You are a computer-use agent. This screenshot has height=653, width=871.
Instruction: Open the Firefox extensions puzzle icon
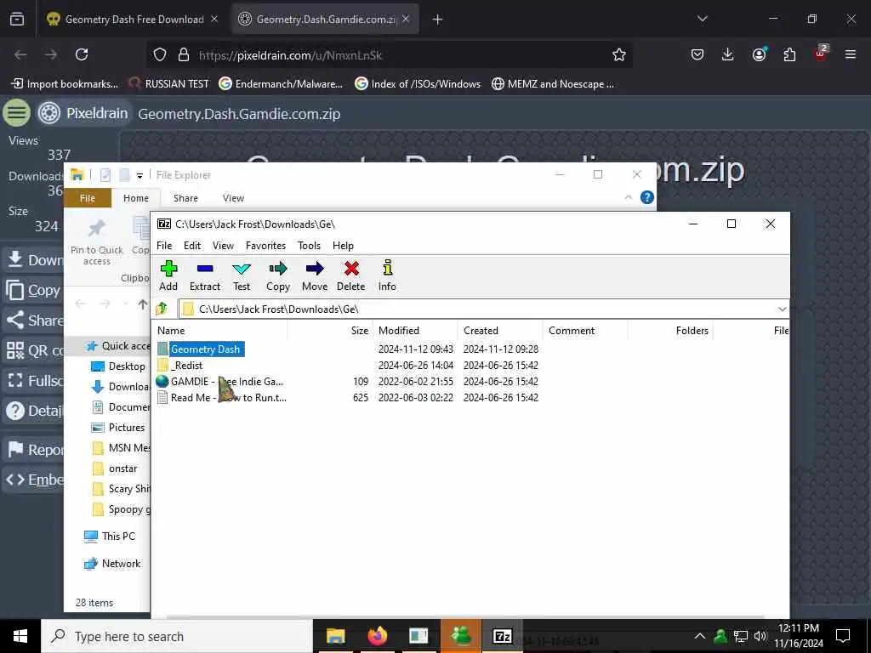tap(789, 54)
